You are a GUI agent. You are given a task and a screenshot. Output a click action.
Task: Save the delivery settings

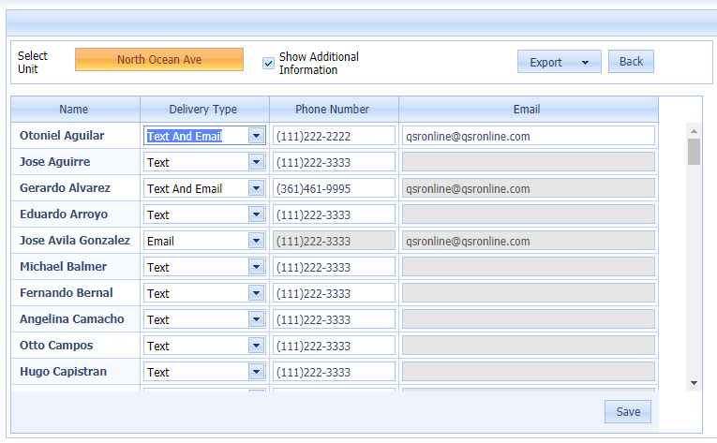(x=628, y=412)
